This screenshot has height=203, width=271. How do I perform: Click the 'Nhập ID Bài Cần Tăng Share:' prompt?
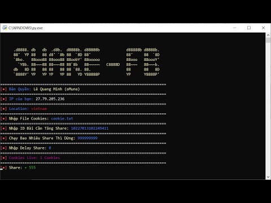point(38,129)
